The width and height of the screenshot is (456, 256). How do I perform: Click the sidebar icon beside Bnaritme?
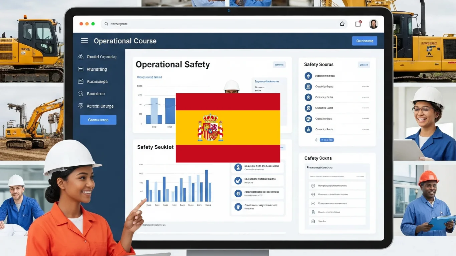[x=80, y=94]
